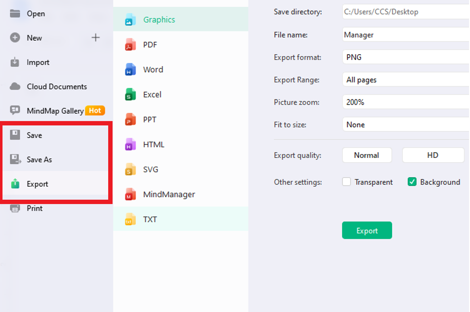Screen dimensions: 470x312
Task: Open the MindMap Gallery menu item
Action: tap(55, 111)
